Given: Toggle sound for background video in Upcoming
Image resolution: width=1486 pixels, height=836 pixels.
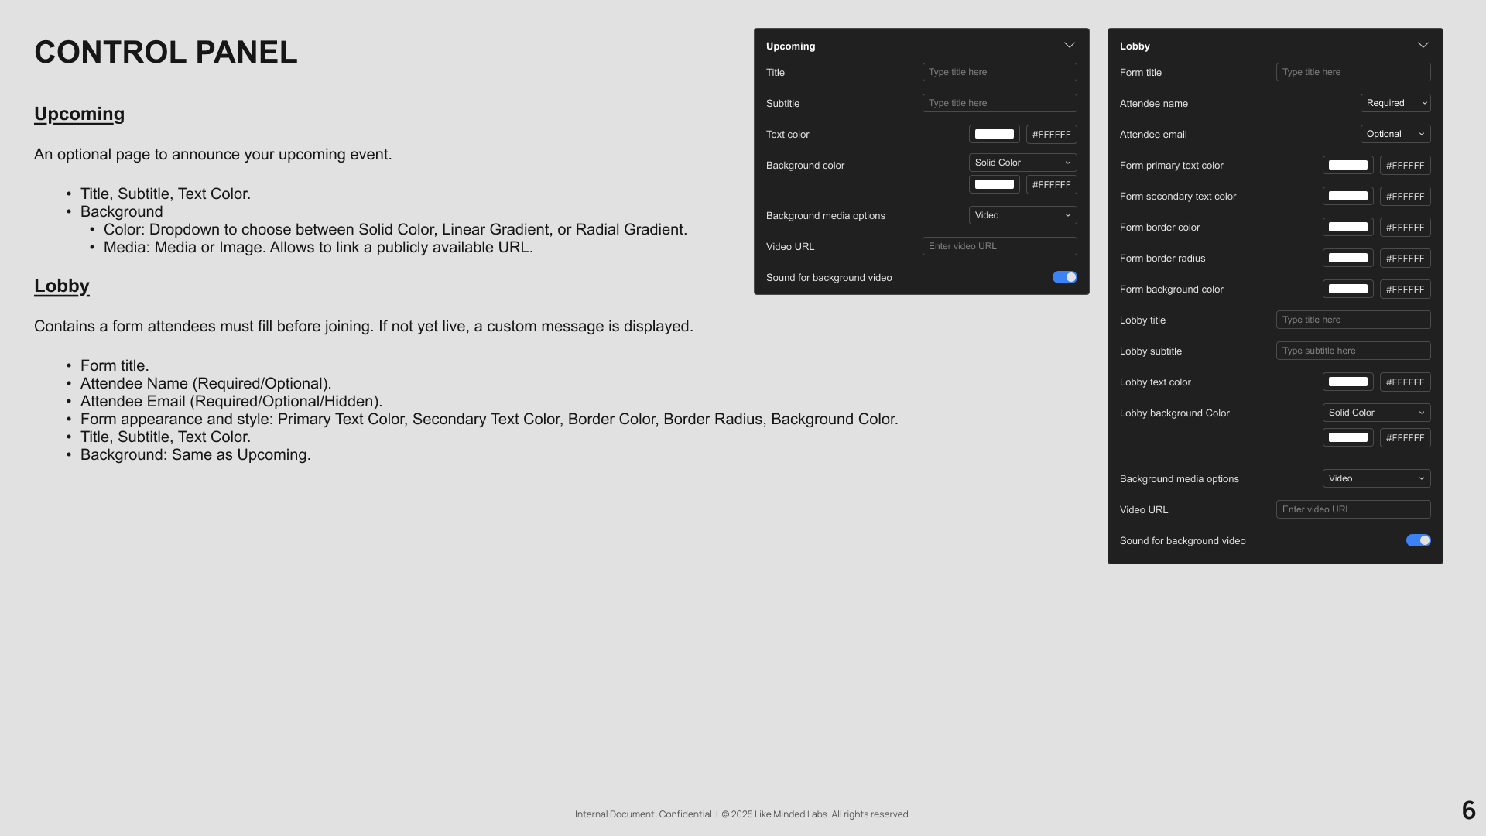Looking at the screenshot, I should pyautogui.click(x=1064, y=277).
